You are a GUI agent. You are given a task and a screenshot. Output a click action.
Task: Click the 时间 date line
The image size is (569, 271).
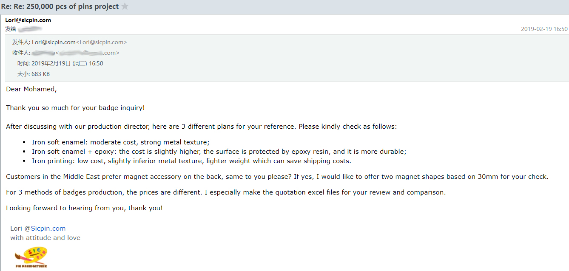click(x=60, y=63)
